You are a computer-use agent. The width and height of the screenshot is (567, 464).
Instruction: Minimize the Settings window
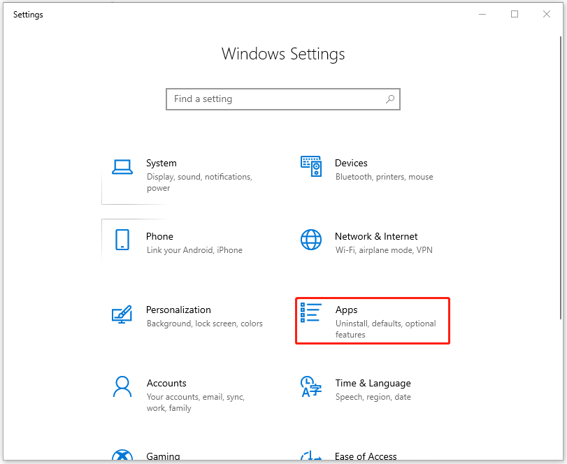coord(482,14)
